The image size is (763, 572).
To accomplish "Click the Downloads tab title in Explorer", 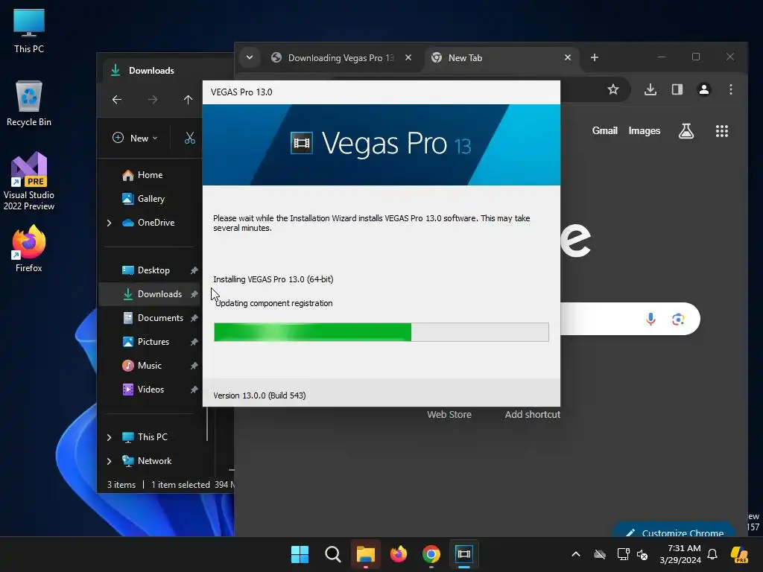I will (x=151, y=71).
